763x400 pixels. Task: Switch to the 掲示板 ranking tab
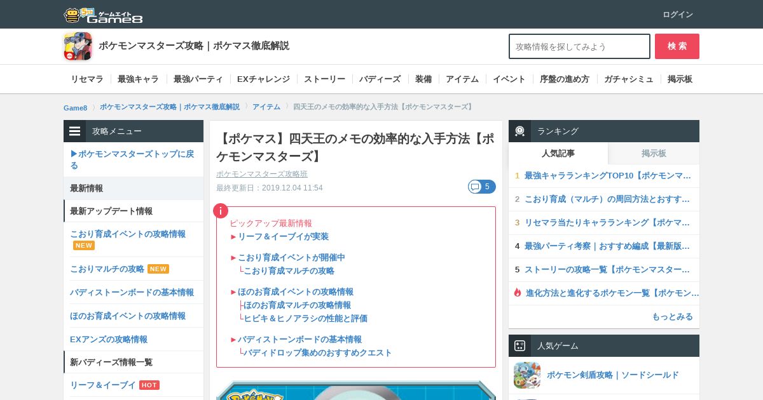[654, 153]
